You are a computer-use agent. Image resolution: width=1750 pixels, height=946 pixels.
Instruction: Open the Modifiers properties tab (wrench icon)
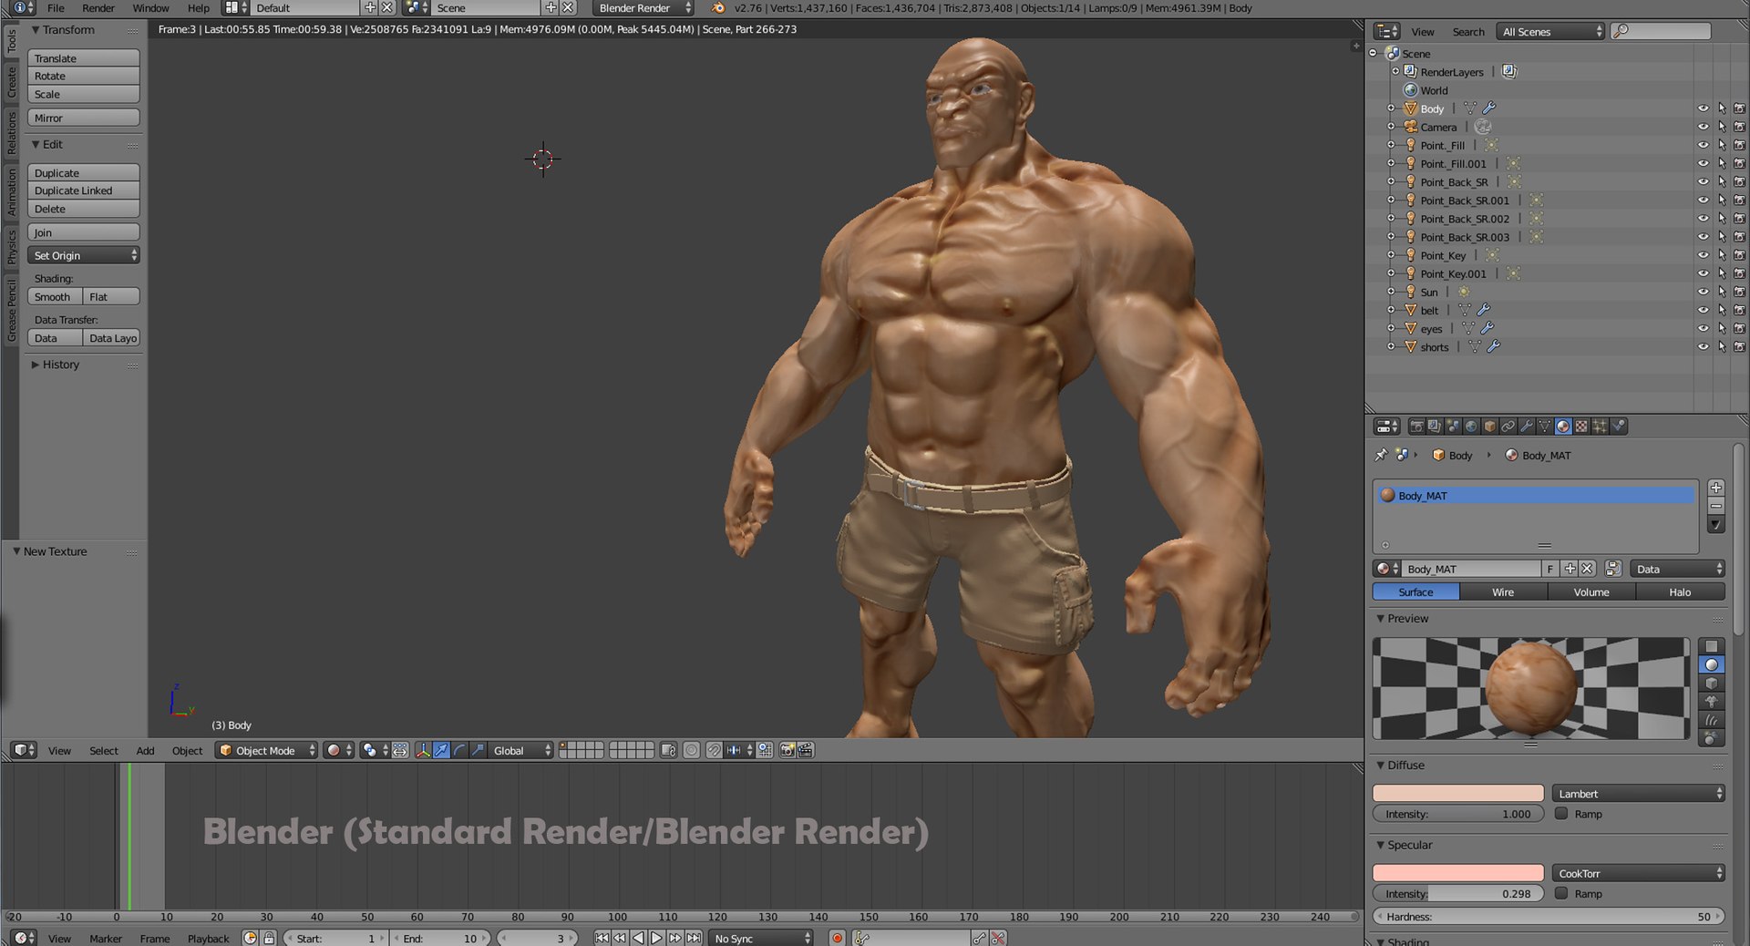pos(1527,426)
